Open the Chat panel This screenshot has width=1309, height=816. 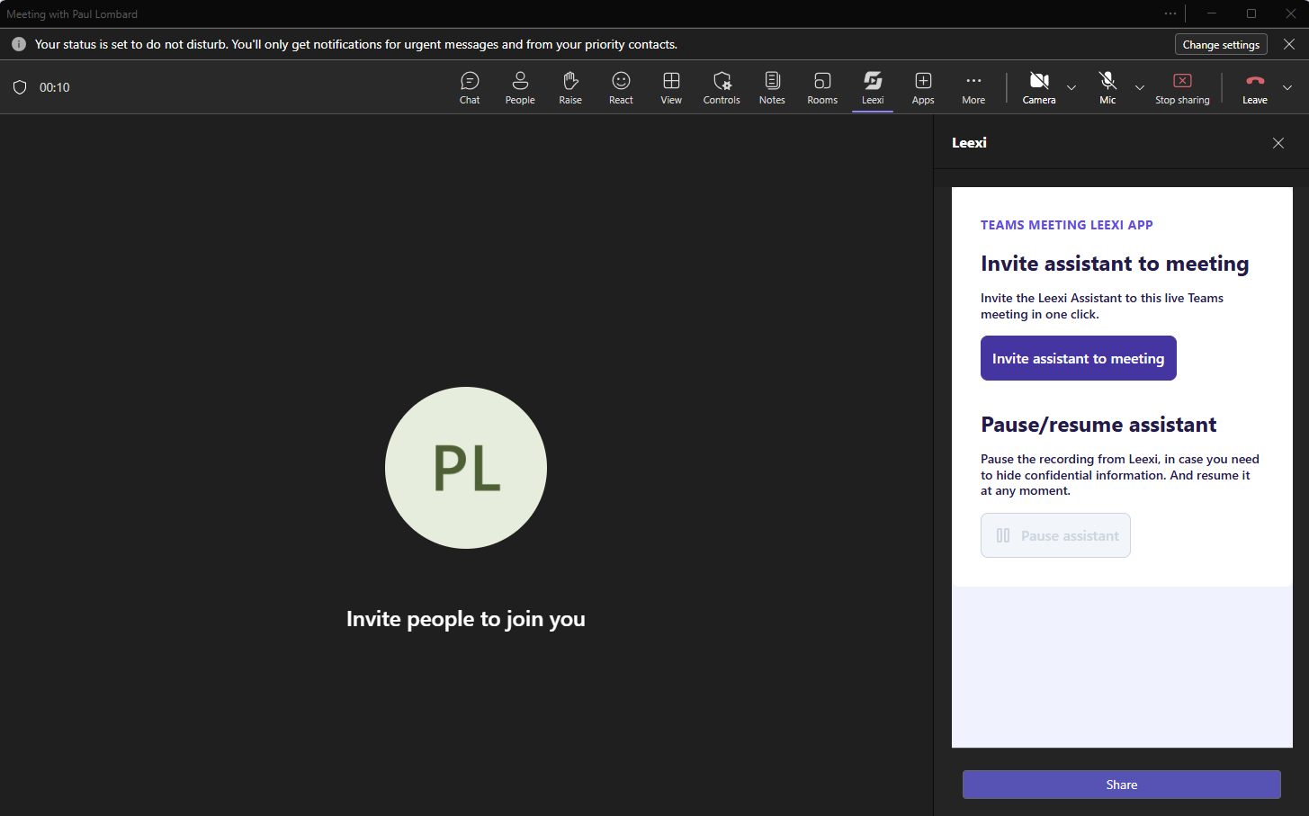point(470,87)
